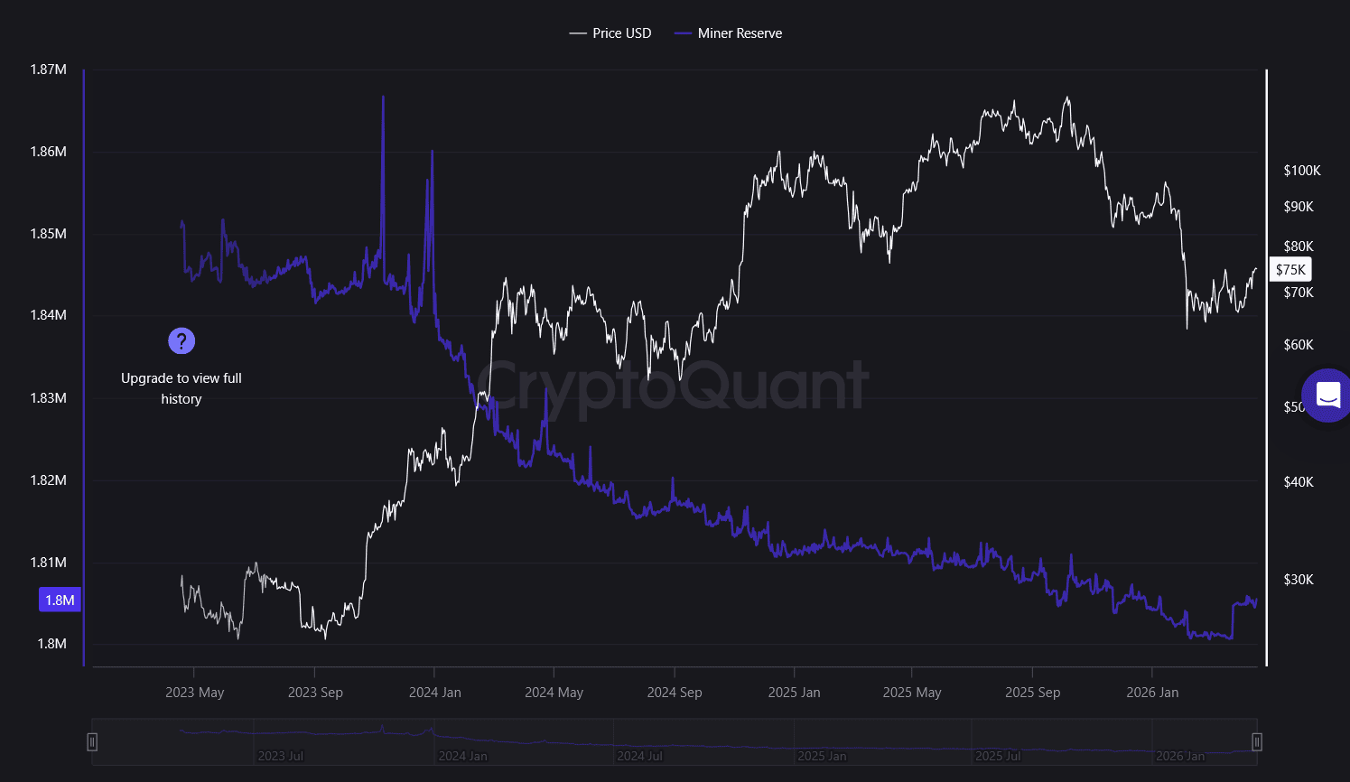
Task: Open the chat support widget
Action: point(1327,396)
